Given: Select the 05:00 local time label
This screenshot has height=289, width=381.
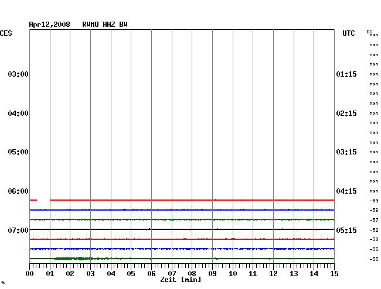Looking at the screenshot, I should click(x=18, y=152).
